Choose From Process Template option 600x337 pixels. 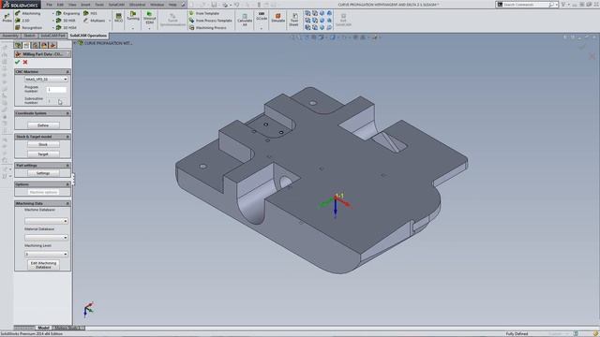click(210, 21)
